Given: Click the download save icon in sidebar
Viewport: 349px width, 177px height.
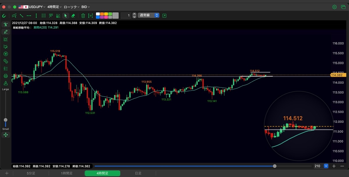Looking at the screenshot, I should 6,83.
